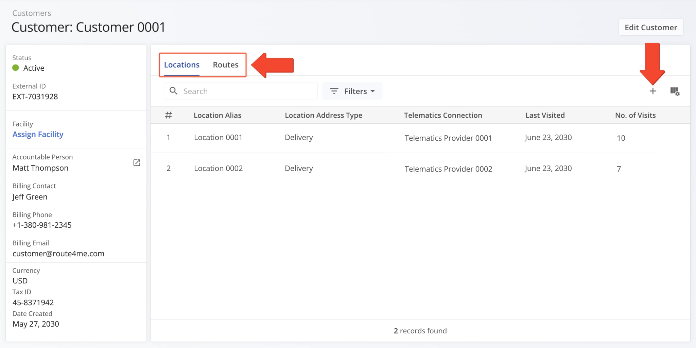Select Location 0001 row
This screenshot has width=696, height=348.
(420, 138)
